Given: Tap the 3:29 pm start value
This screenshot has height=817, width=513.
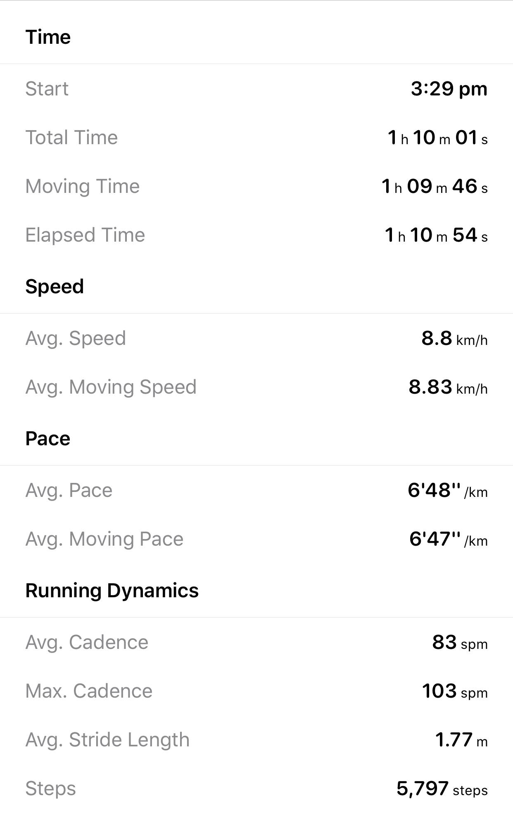Looking at the screenshot, I should [449, 89].
